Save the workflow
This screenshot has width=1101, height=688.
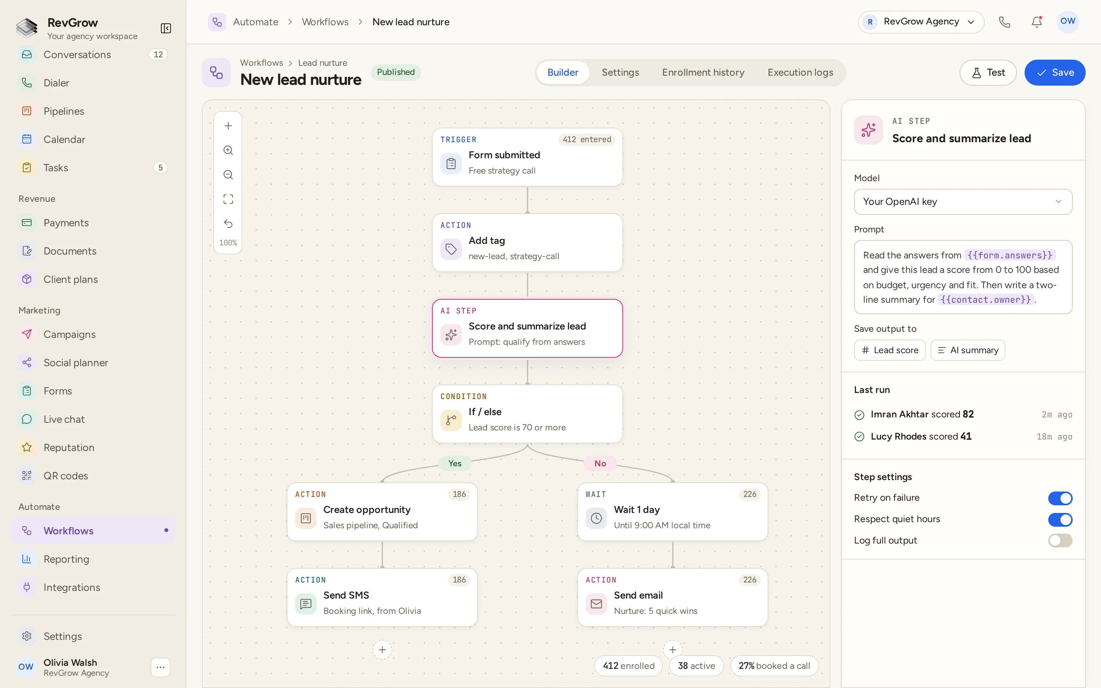pyautogui.click(x=1055, y=72)
